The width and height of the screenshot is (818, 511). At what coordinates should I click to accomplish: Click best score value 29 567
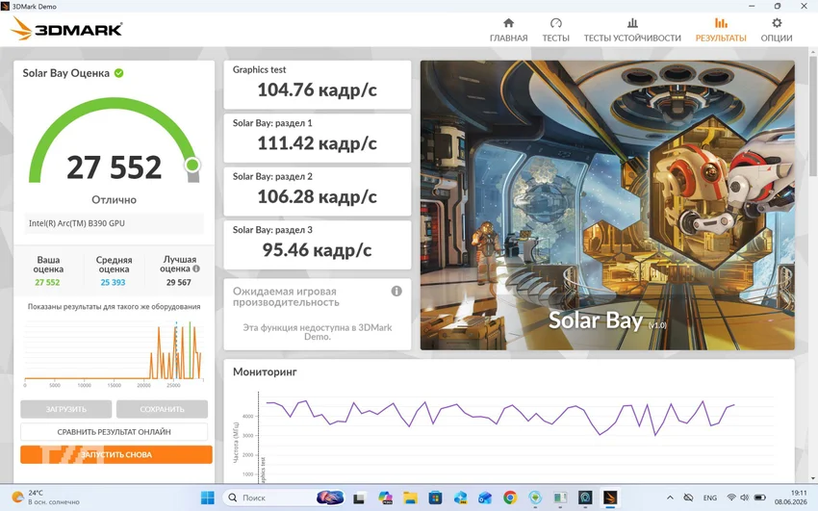(178, 282)
